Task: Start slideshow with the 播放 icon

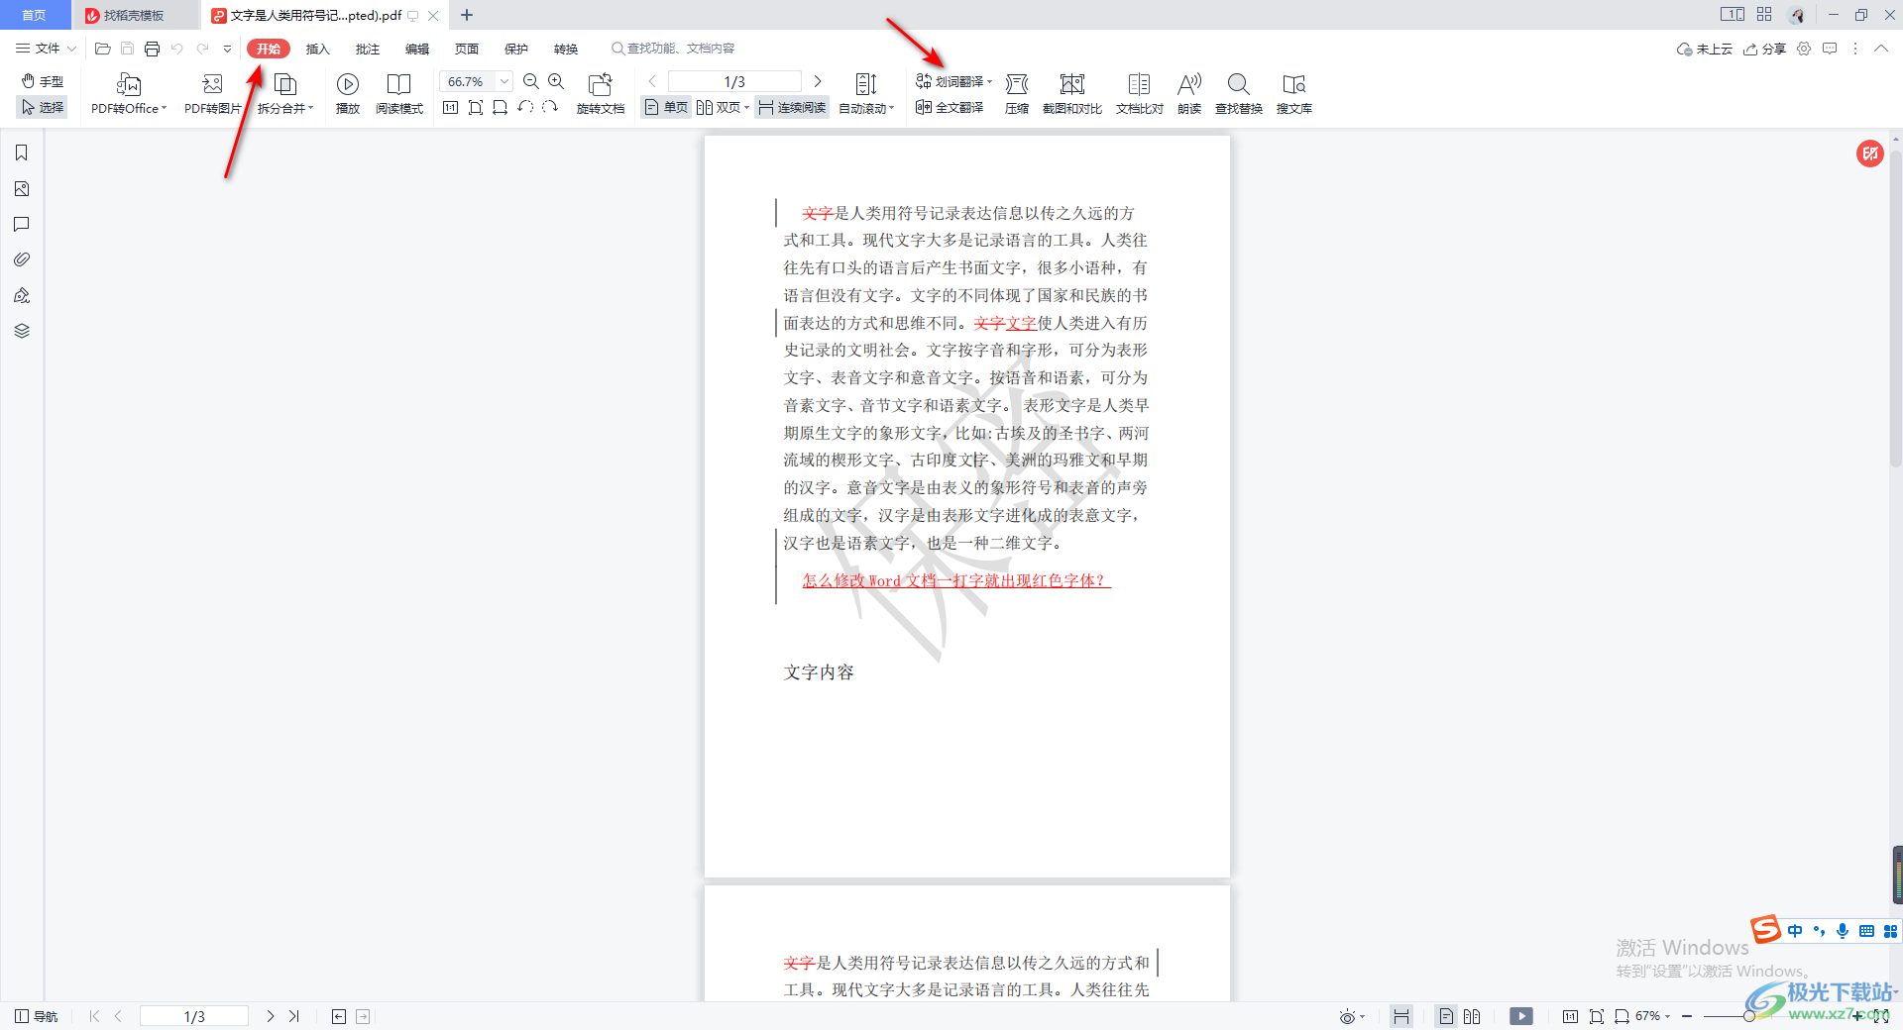Action: pyautogui.click(x=348, y=94)
